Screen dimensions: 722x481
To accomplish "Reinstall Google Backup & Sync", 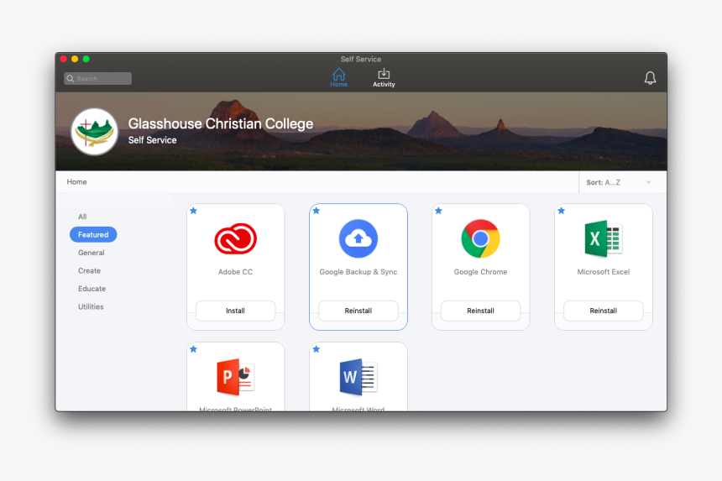I will (358, 311).
